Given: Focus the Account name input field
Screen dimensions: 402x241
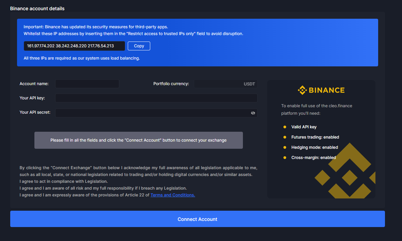Looking at the screenshot, I should pos(87,84).
